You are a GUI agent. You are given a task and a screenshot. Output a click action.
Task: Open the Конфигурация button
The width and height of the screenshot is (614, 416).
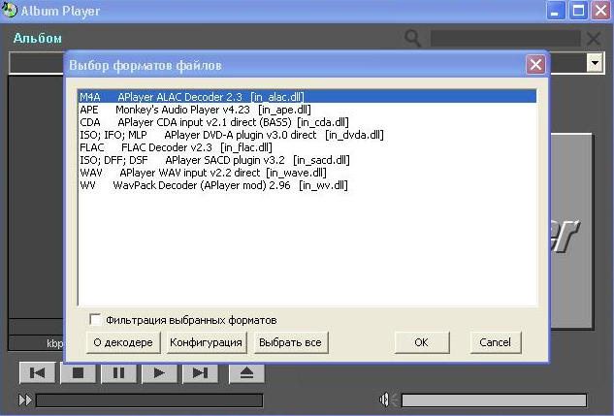pos(207,342)
